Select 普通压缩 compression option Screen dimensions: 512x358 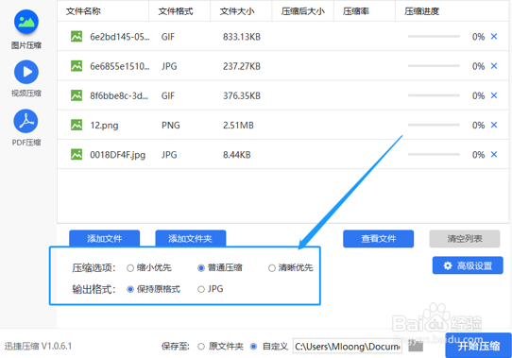pyautogui.click(x=201, y=268)
